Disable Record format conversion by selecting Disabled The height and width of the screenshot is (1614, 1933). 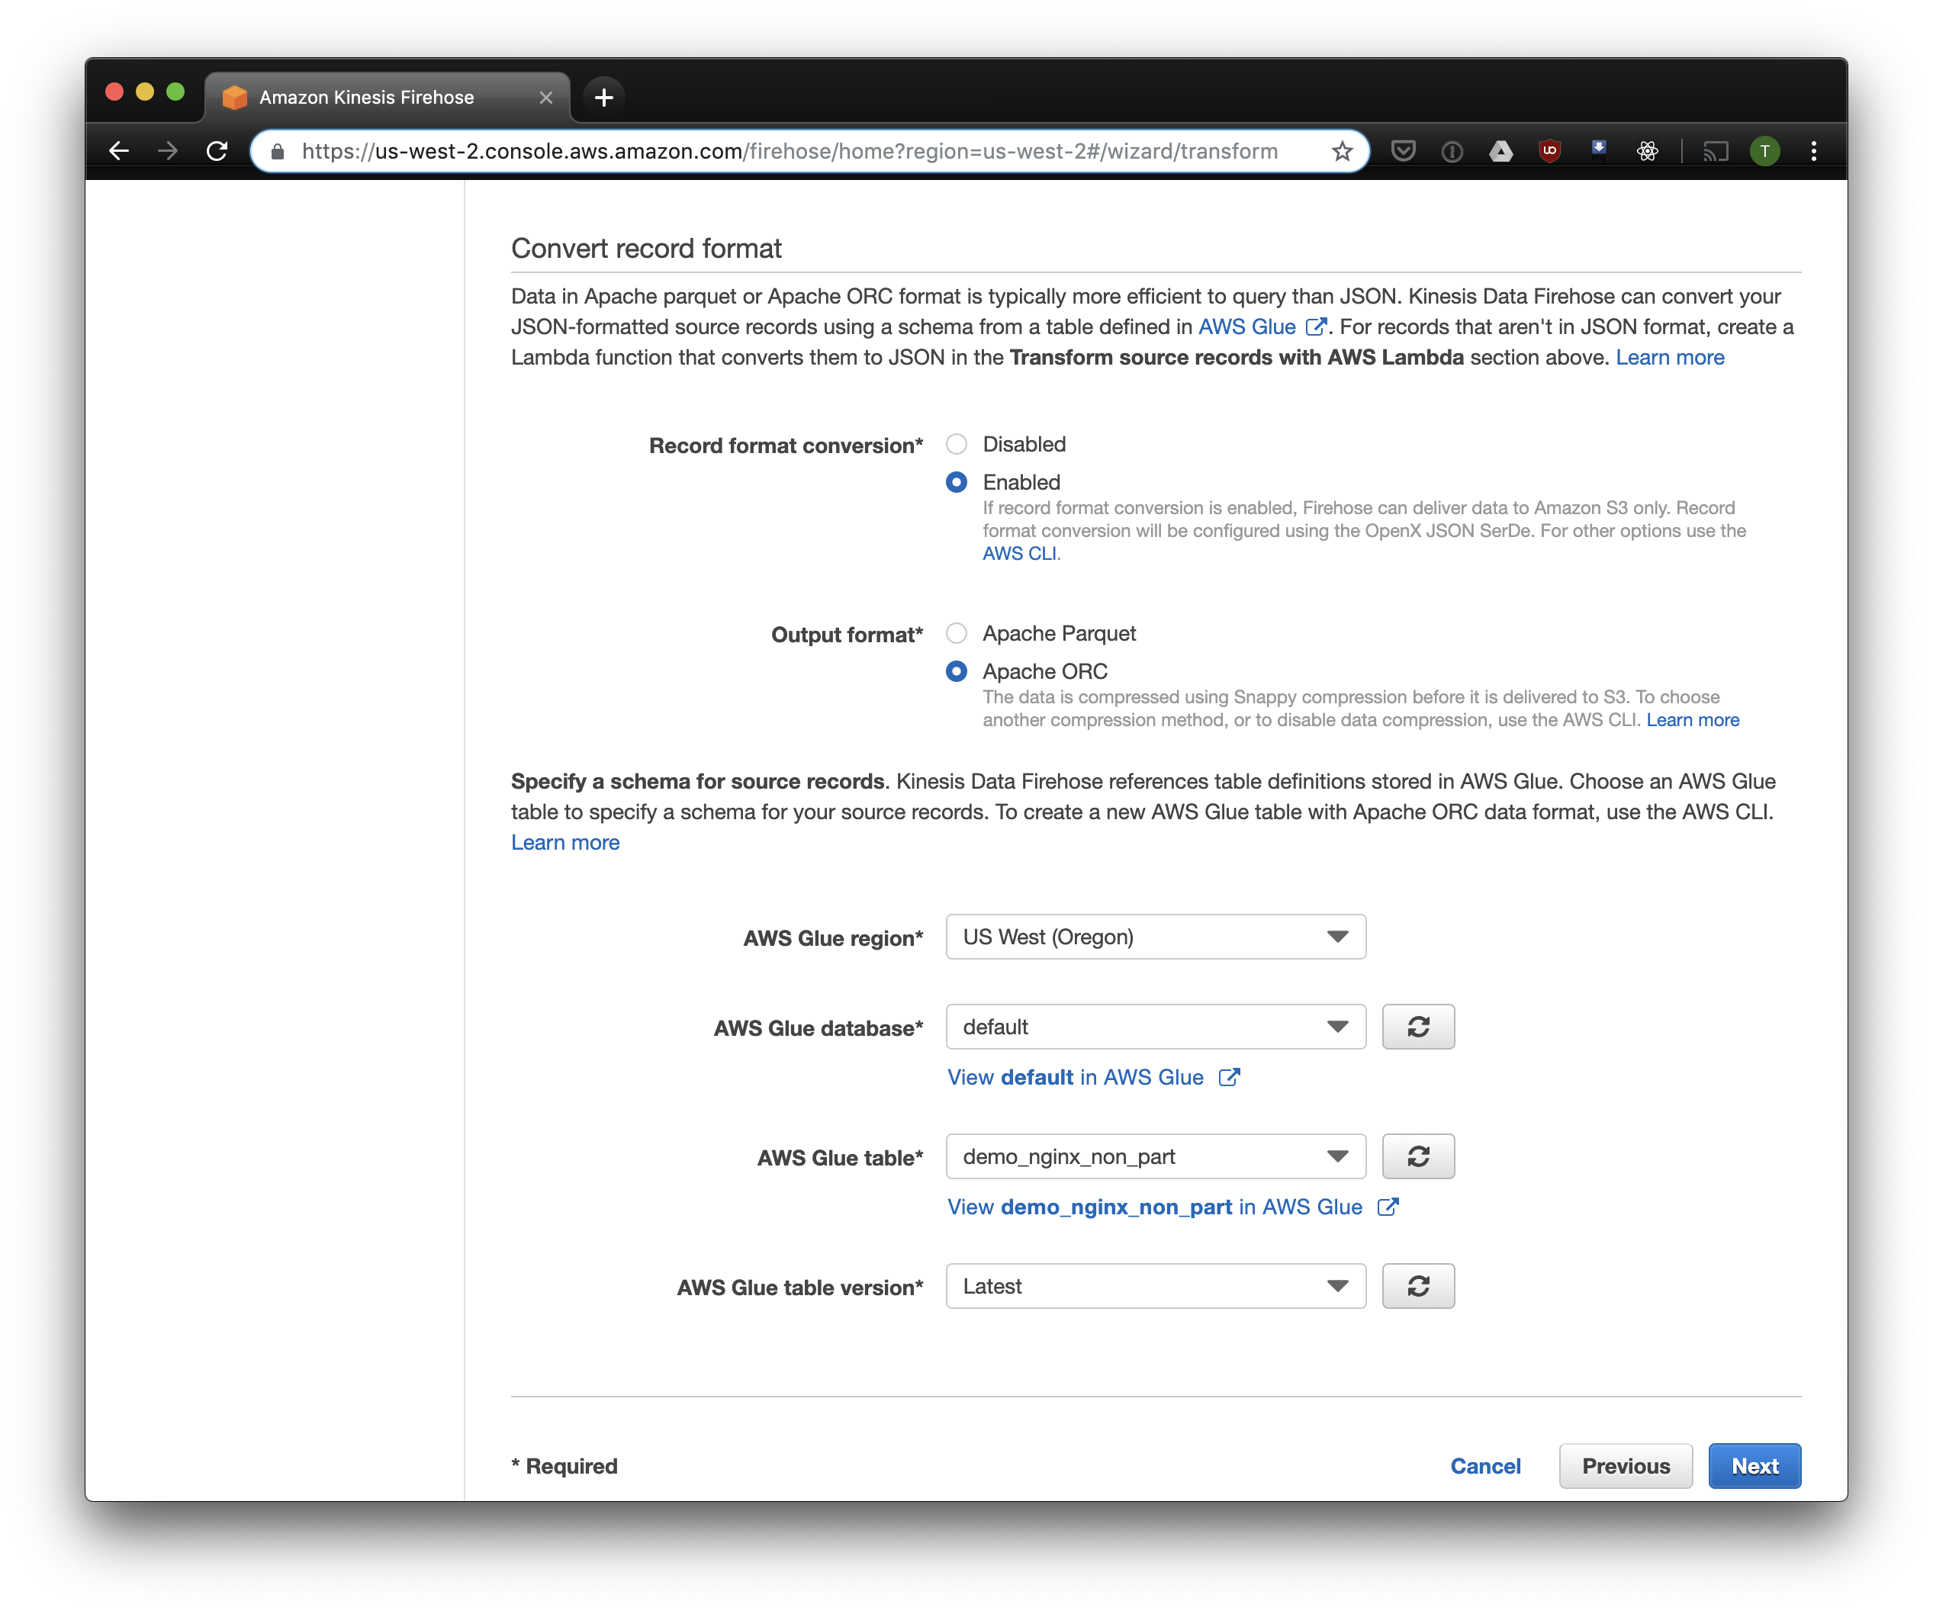(x=957, y=443)
